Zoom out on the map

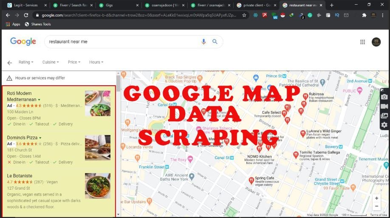click(x=376, y=206)
